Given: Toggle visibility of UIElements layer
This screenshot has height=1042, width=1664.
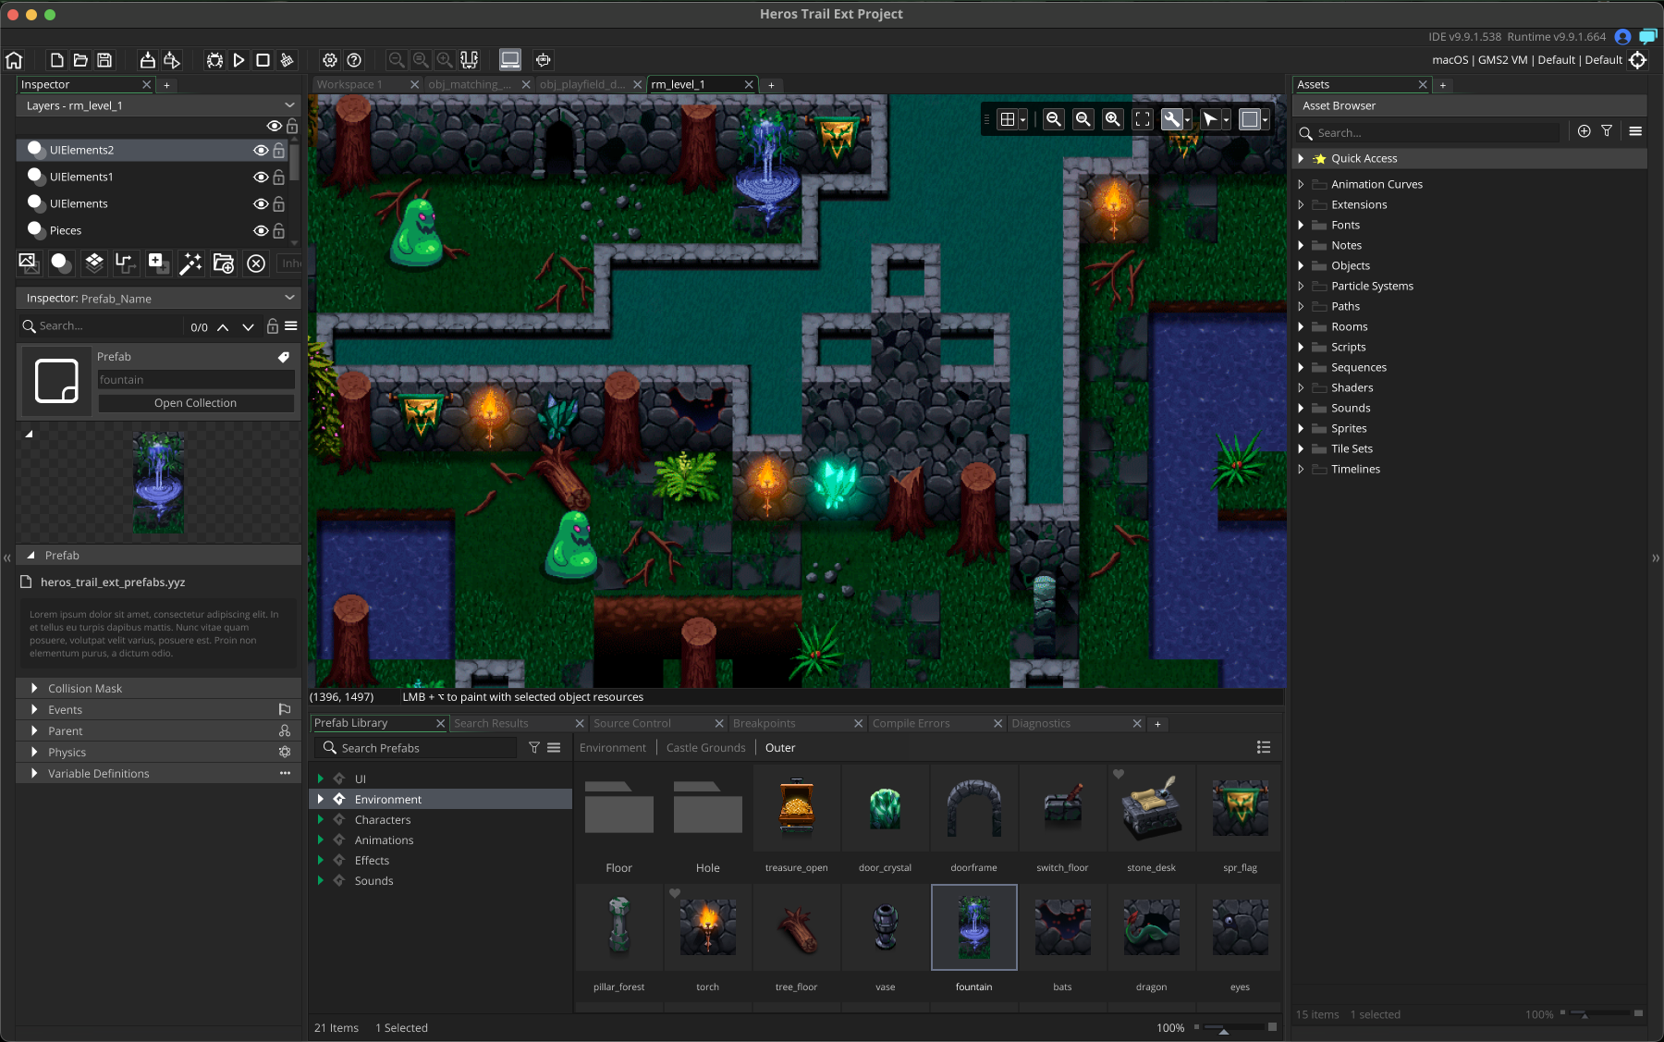Looking at the screenshot, I should 261,203.
